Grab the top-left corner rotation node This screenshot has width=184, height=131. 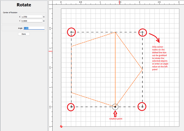[71, 32]
